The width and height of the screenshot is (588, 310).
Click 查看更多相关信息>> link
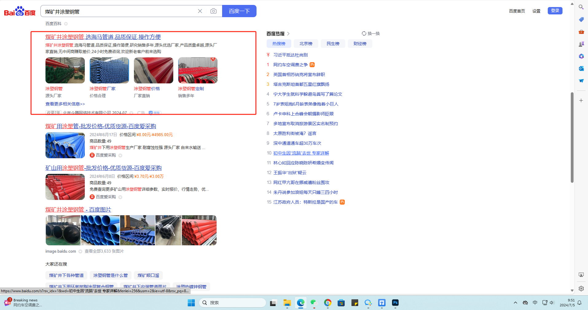[x=65, y=104]
